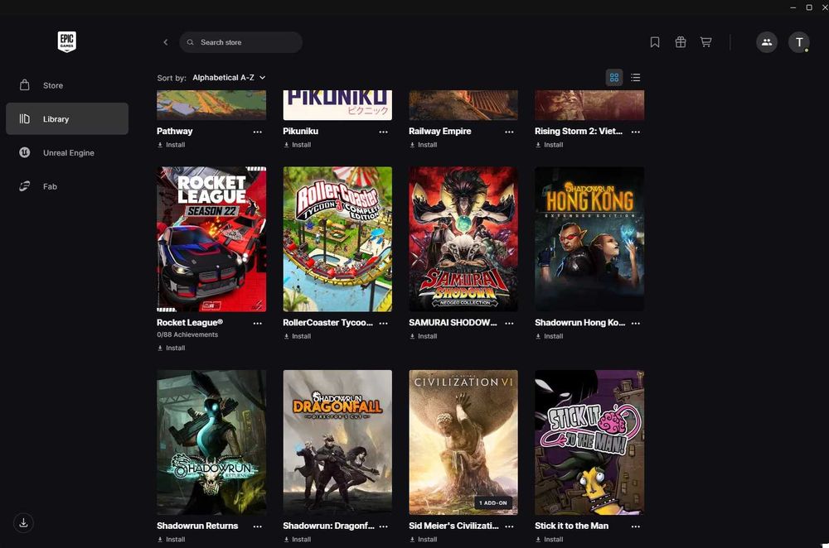Open the gift box redeem icon
829x548 pixels.
coord(681,42)
